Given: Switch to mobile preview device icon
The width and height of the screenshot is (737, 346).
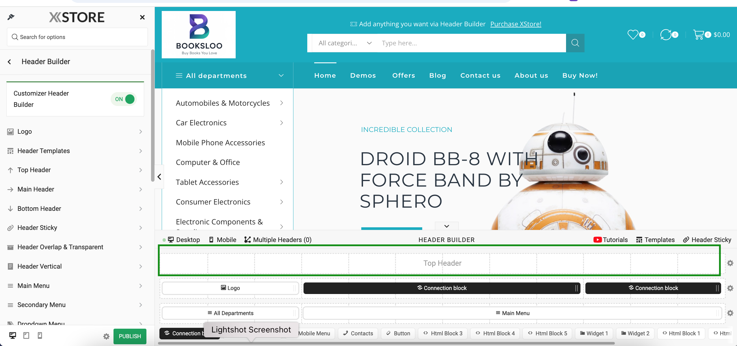Looking at the screenshot, I should click(40, 335).
